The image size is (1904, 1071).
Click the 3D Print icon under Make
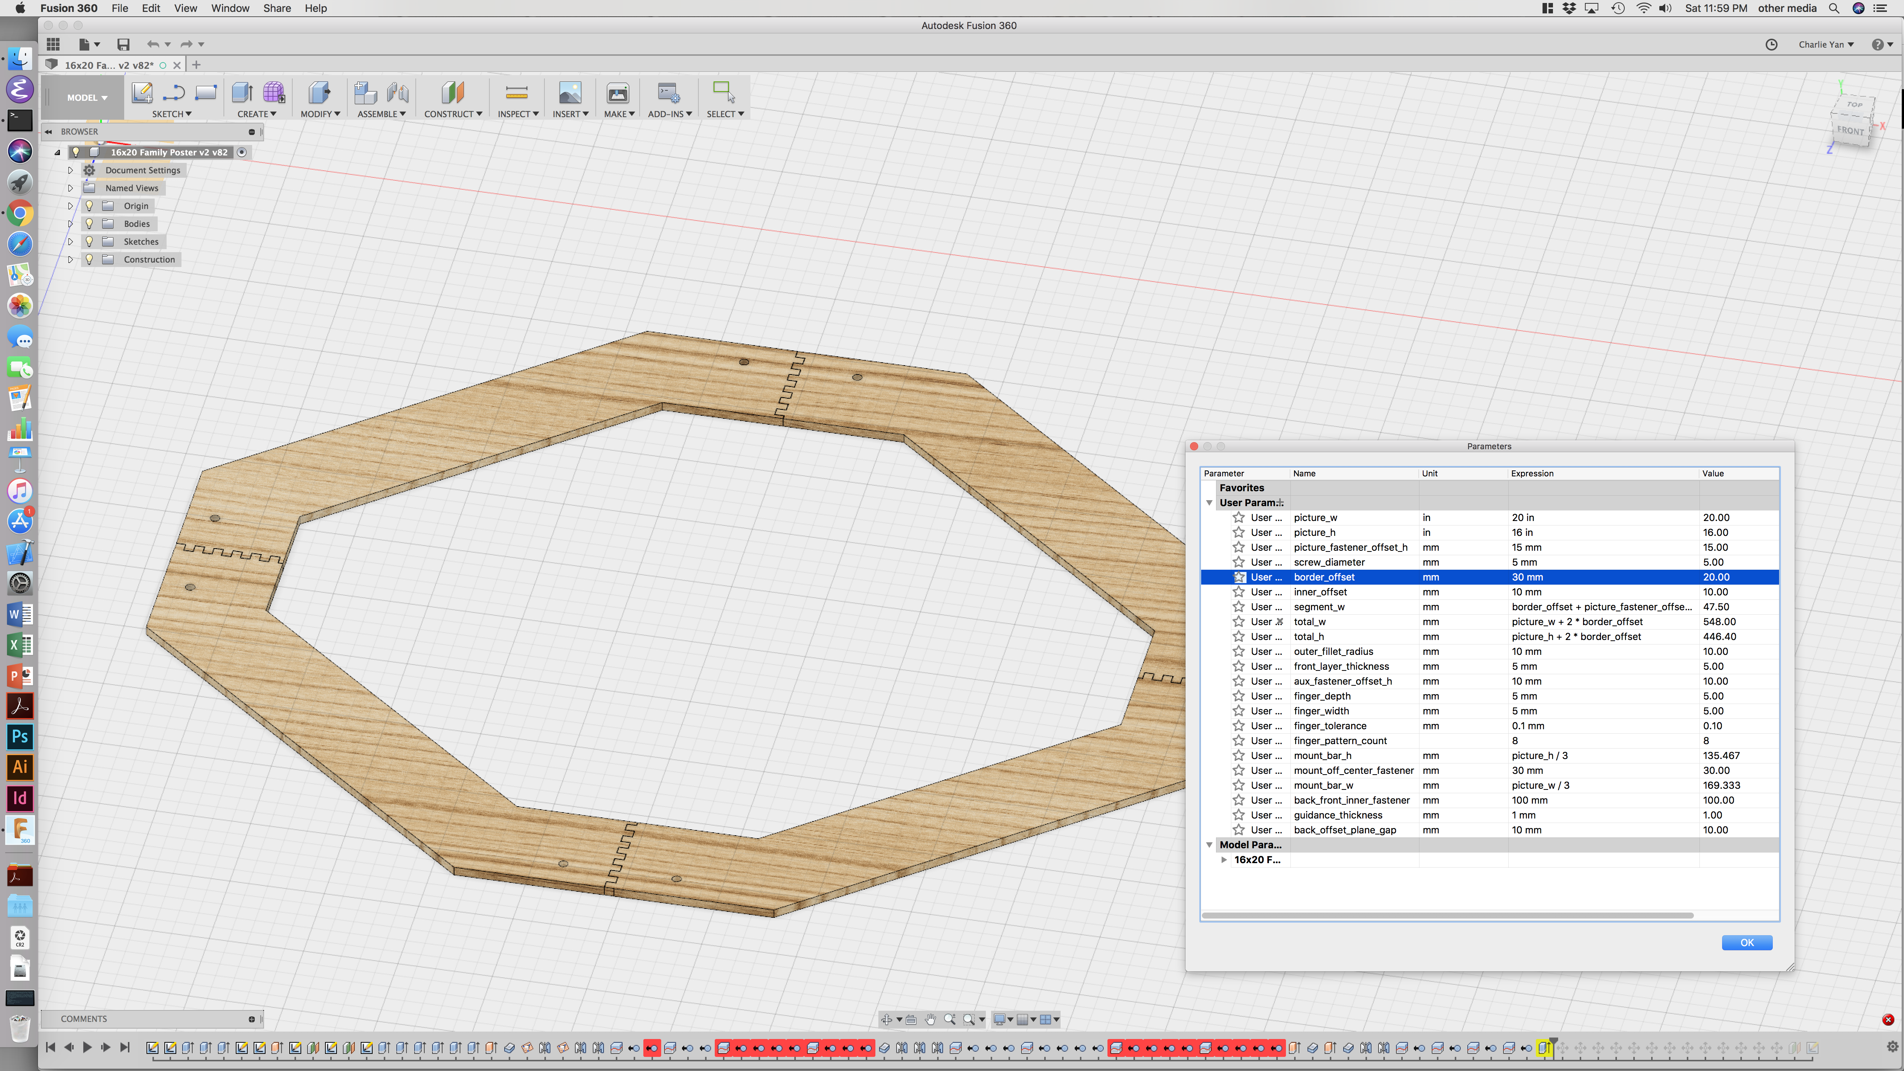(617, 93)
